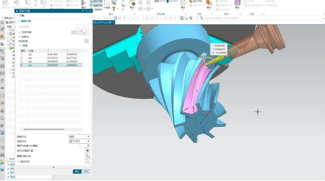Open the IPW group options arrow in ribbon
Screen dimensions: 325x181
(212, 14)
